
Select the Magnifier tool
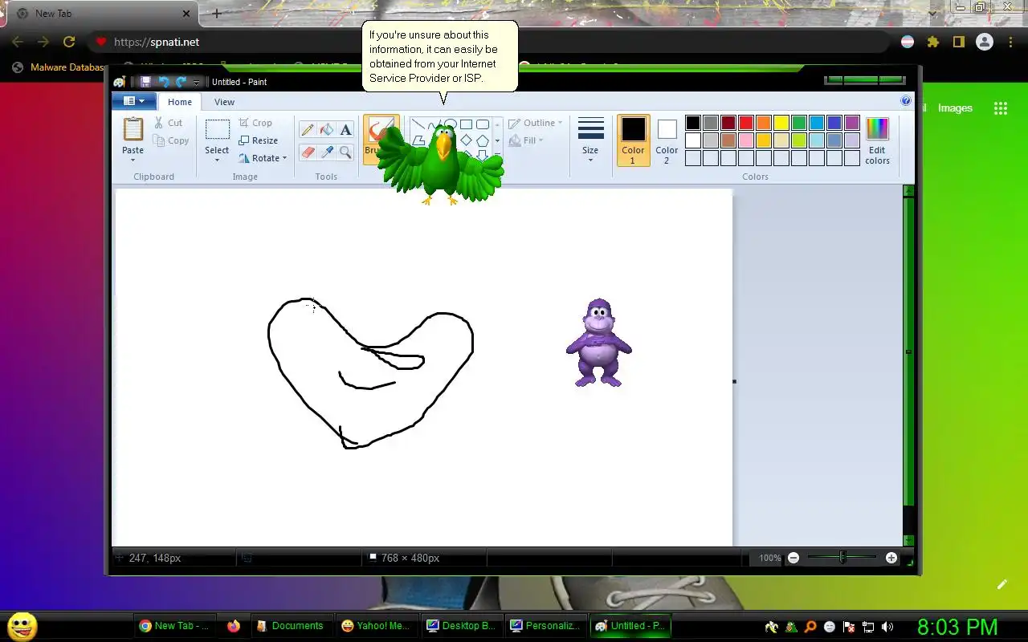pos(345,152)
